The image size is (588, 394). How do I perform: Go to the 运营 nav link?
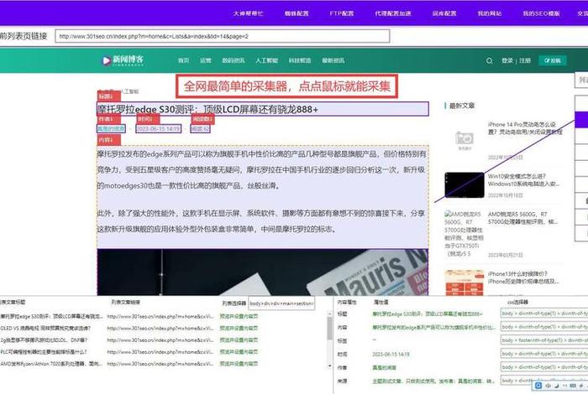[206, 60]
